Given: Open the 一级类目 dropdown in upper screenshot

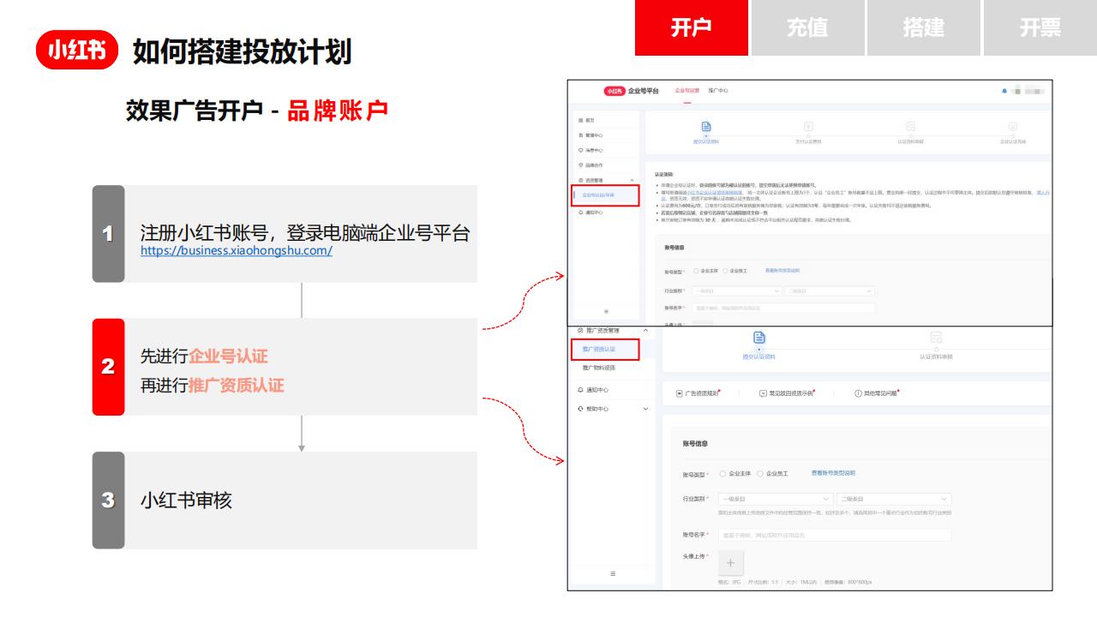Looking at the screenshot, I should [735, 291].
